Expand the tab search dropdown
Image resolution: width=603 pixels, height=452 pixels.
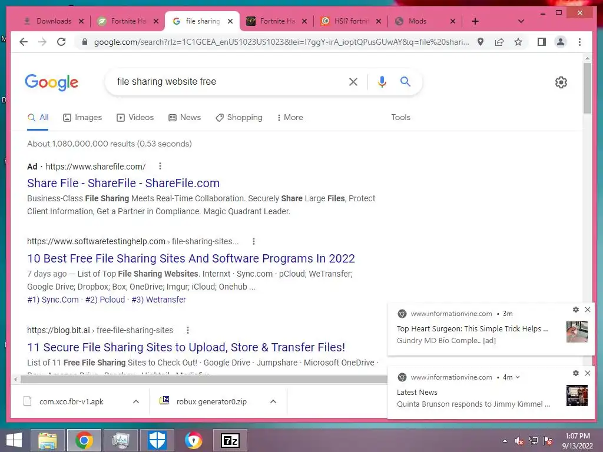tap(521, 21)
